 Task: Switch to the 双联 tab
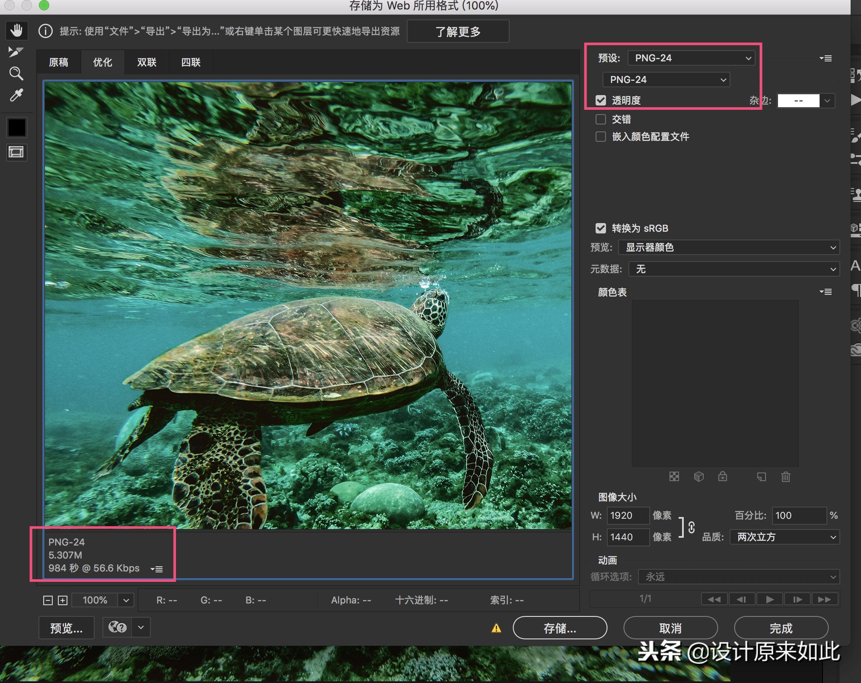(147, 62)
